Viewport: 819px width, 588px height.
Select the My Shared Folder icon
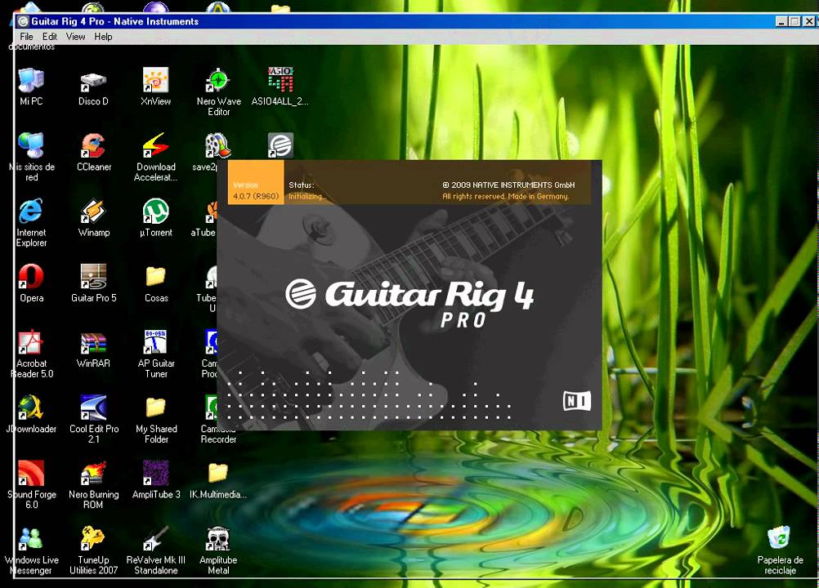(155, 408)
